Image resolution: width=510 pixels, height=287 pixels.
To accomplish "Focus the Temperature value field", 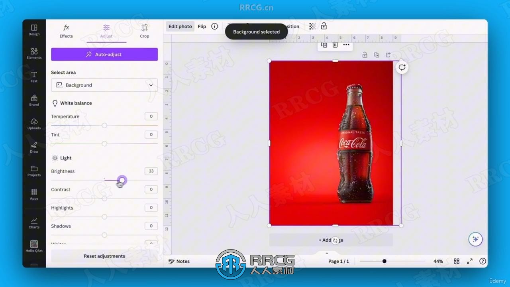I will coord(151,116).
